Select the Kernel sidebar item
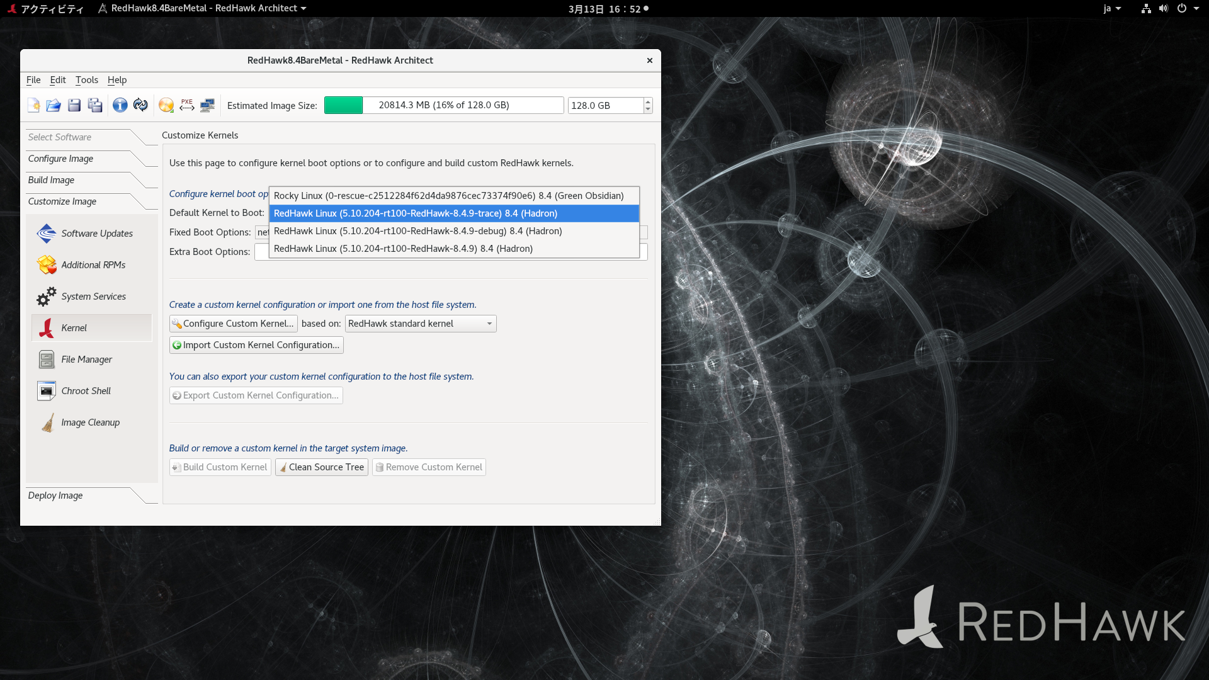The height and width of the screenshot is (680, 1209). pos(92,328)
